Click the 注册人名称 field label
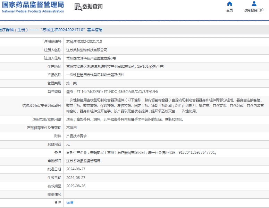 pos(52,50)
